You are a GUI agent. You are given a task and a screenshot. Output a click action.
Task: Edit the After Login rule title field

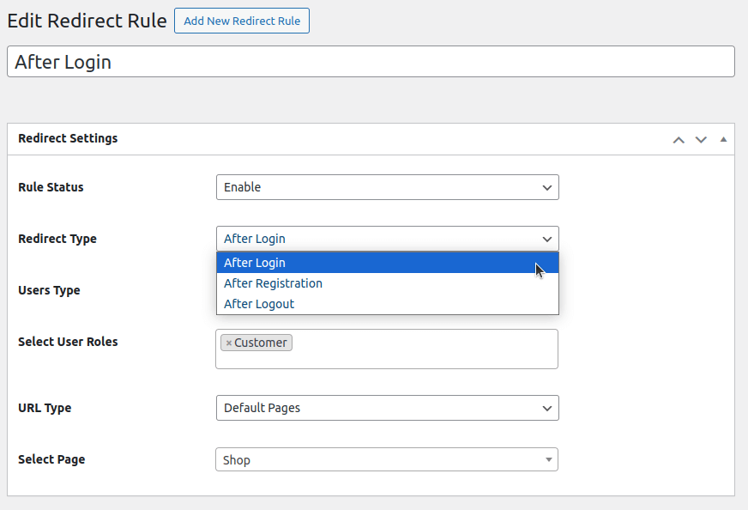371,62
